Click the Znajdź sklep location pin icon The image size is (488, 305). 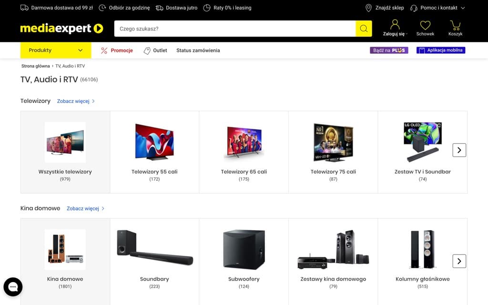368,8
